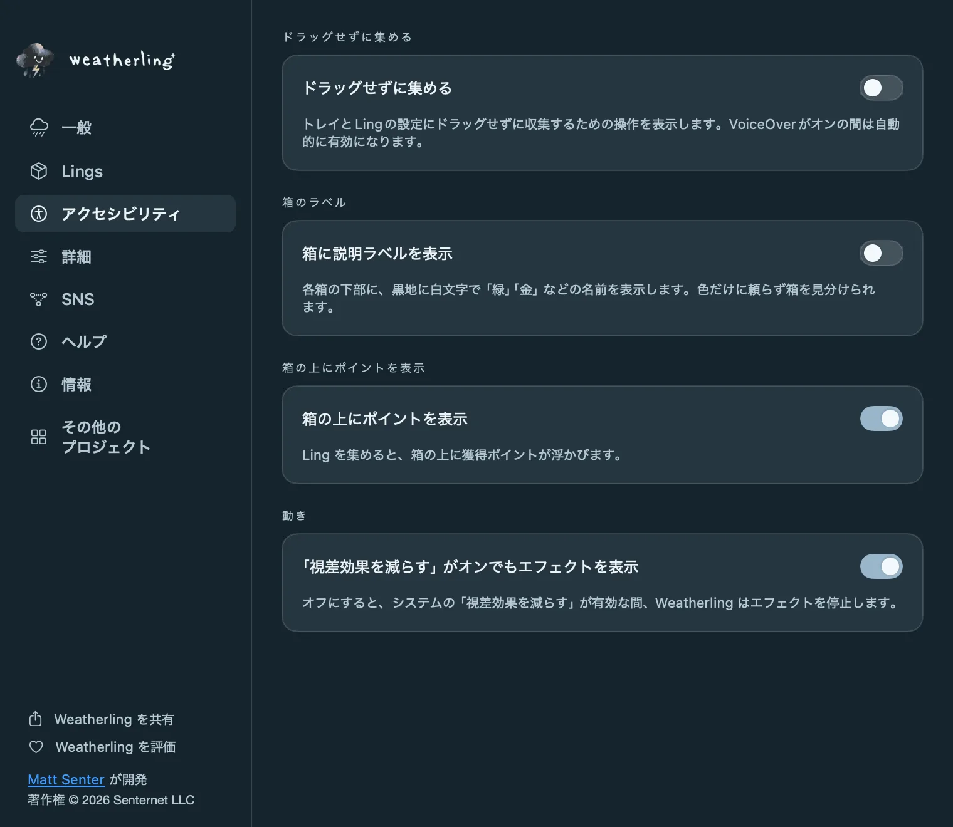
Task: Click the 箱のラベル section header
Action: (x=313, y=202)
